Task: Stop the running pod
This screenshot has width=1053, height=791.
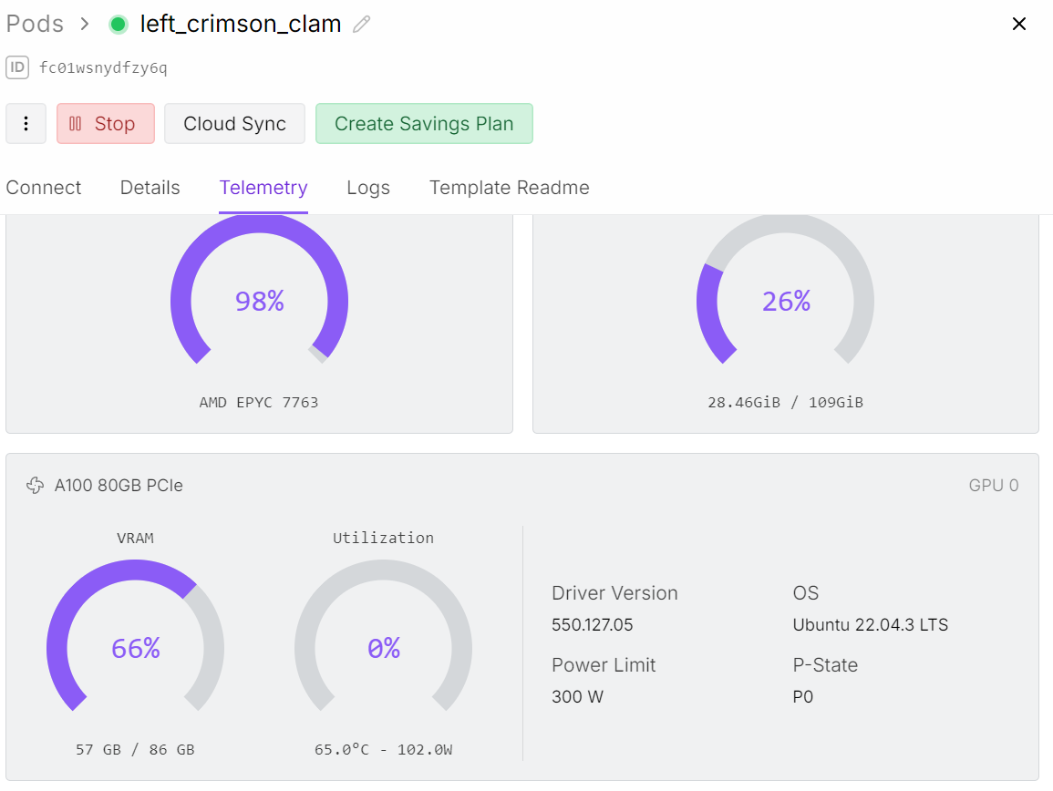Action: point(105,124)
